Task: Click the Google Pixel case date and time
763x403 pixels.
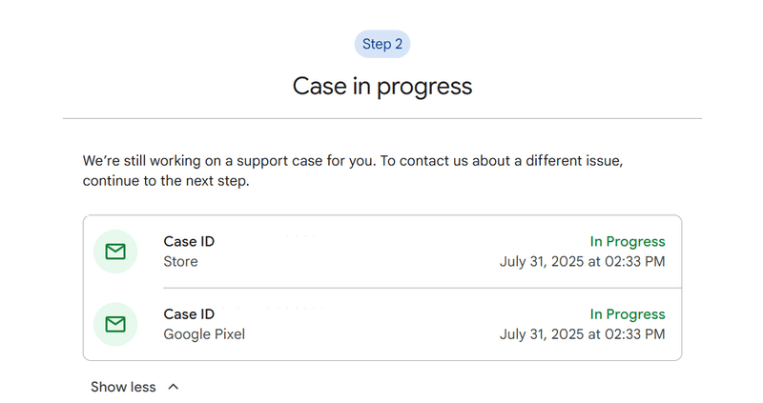Action: 582,334
